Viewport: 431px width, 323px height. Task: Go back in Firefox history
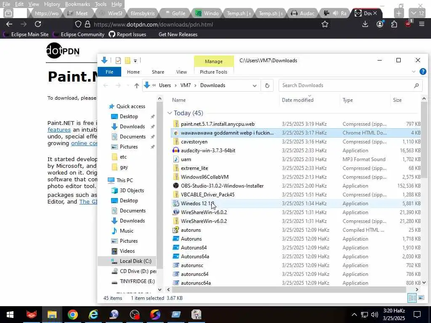pyautogui.click(x=9, y=24)
